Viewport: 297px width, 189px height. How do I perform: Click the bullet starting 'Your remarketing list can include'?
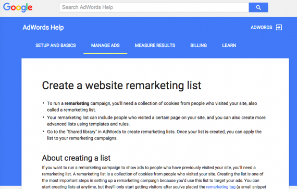[156, 121]
